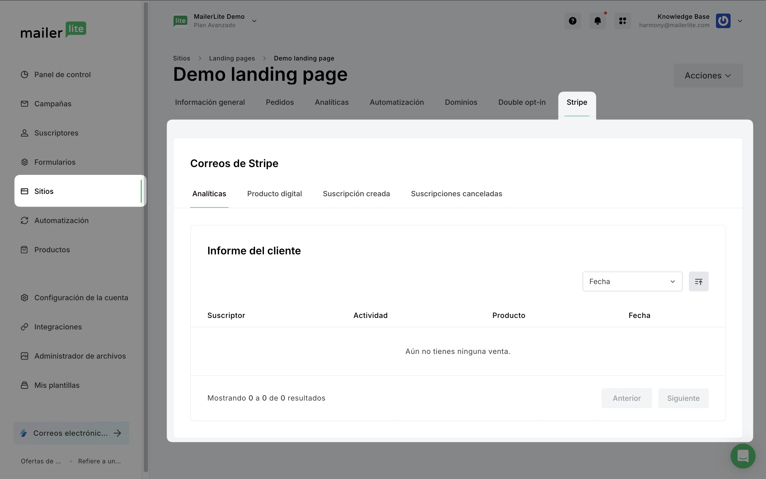Image resolution: width=766 pixels, height=479 pixels.
Task: Click the green lite account logo
Action: pyautogui.click(x=180, y=21)
